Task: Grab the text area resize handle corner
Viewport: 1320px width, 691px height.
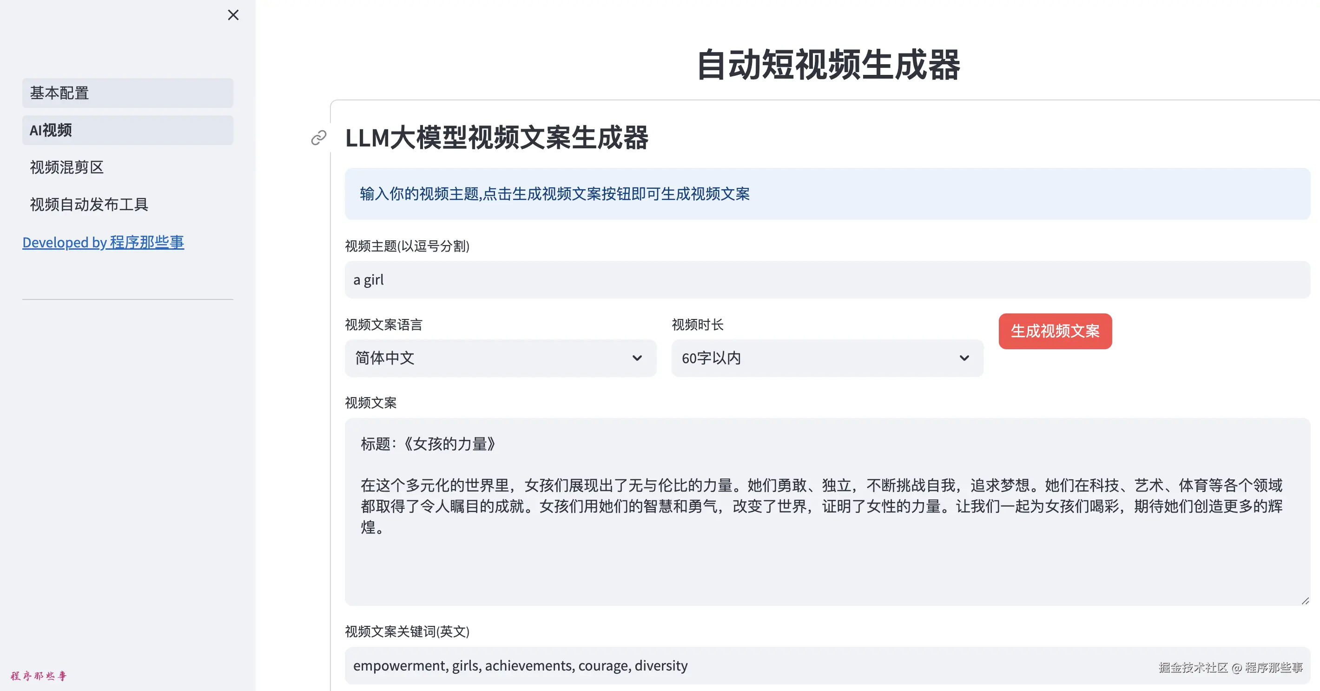Action: [x=1305, y=600]
